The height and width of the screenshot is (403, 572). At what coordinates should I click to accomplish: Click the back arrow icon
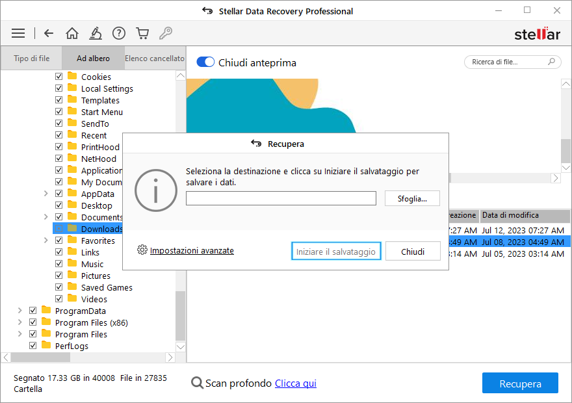pos(49,33)
